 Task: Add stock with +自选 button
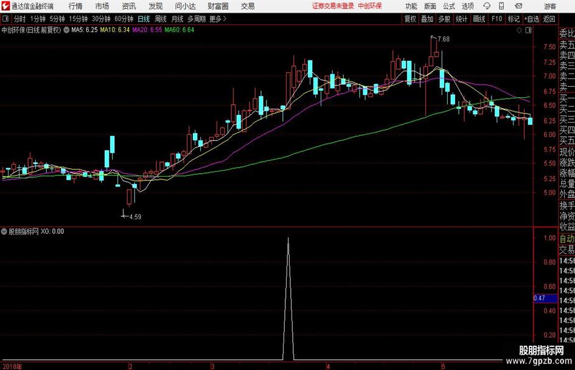click(x=532, y=19)
